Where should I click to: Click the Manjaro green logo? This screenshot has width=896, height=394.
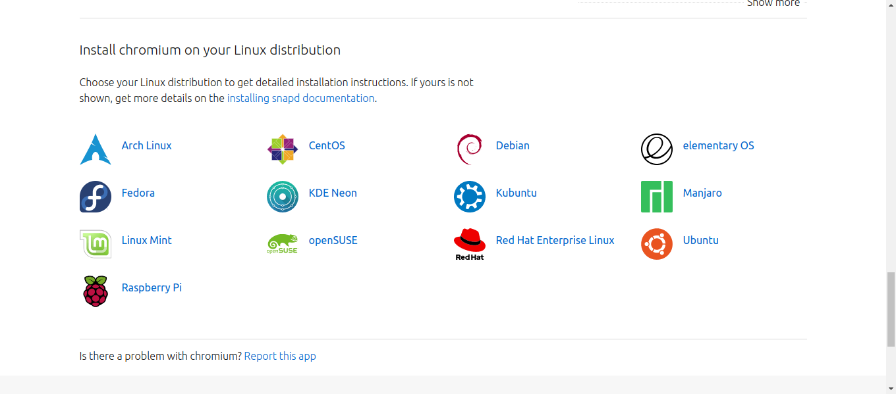pyautogui.click(x=656, y=196)
